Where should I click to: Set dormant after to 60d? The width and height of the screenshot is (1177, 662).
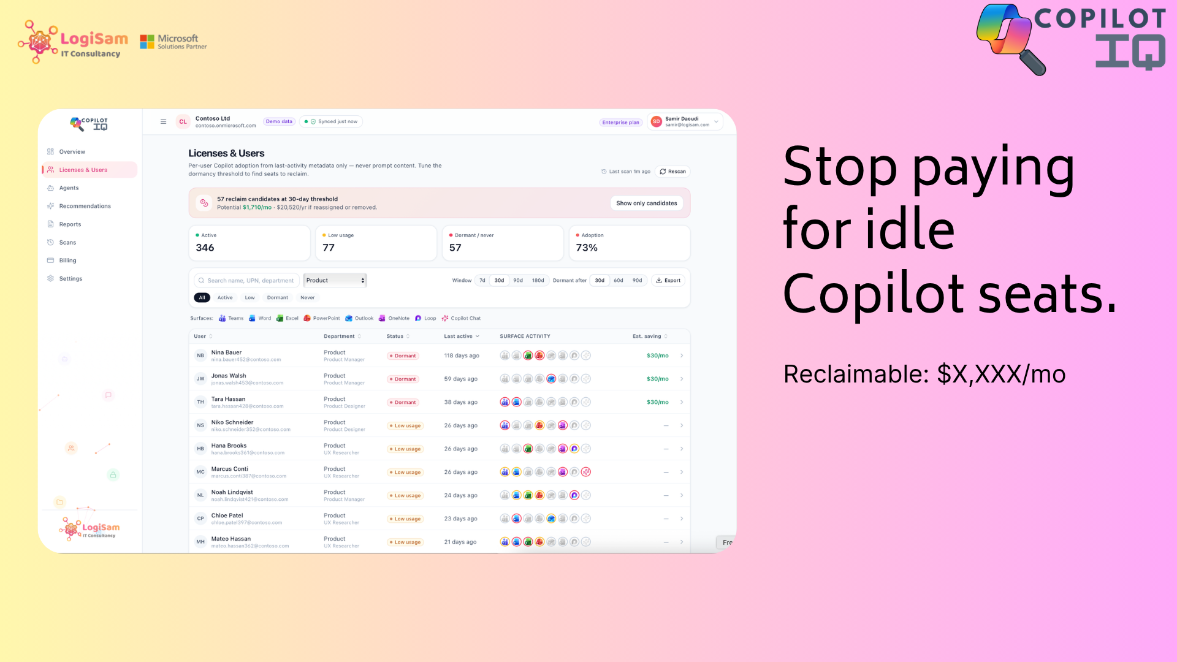pos(619,280)
